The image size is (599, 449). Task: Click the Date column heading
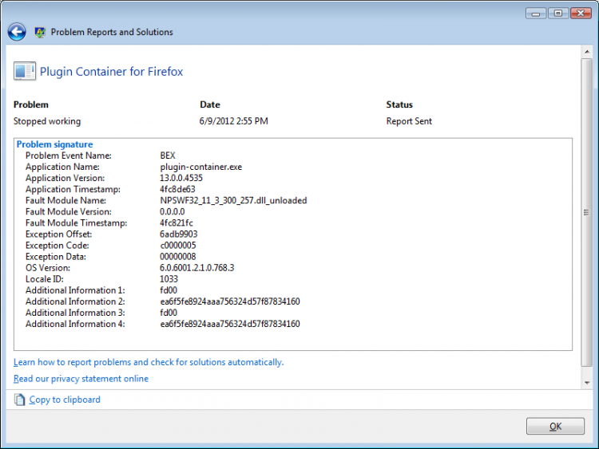pyautogui.click(x=210, y=104)
